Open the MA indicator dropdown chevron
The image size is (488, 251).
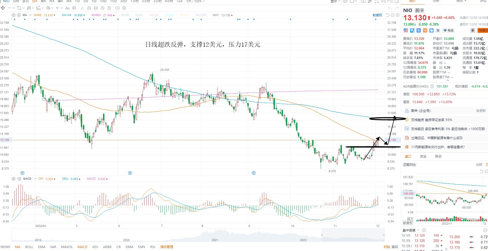30,15
